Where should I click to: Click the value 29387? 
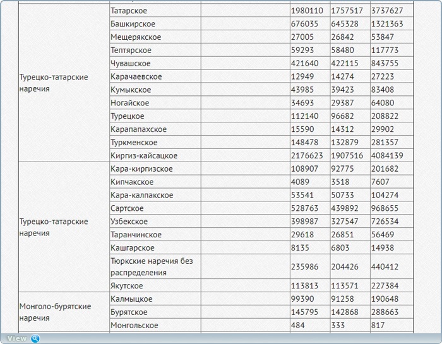pos(342,103)
